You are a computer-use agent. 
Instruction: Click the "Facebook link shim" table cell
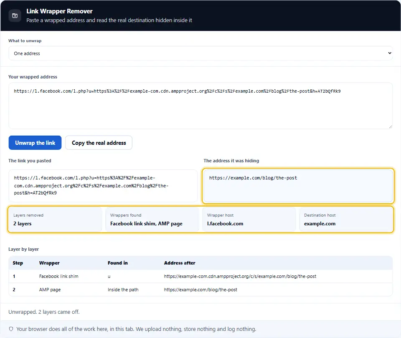tap(59, 276)
